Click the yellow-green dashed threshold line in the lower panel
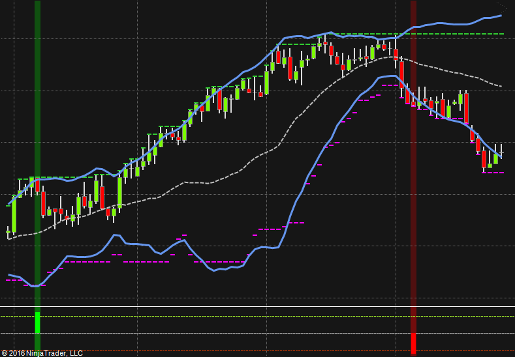515x357 pixels. pyautogui.click(x=257, y=317)
